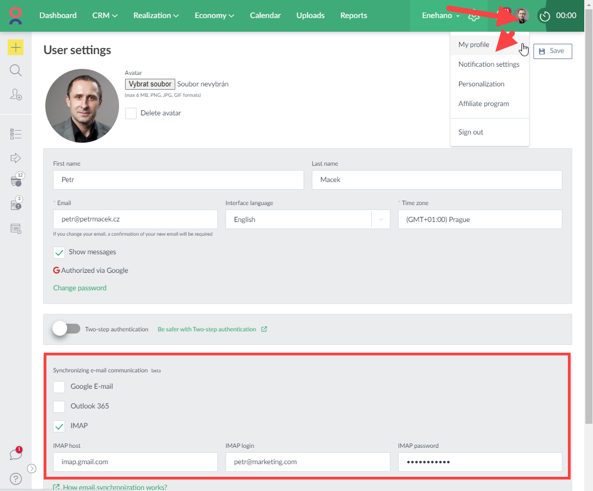Image resolution: width=593 pixels, height=491 pixels.
Task: Open the chat bubble with notification badge
Action: point(15,453)
